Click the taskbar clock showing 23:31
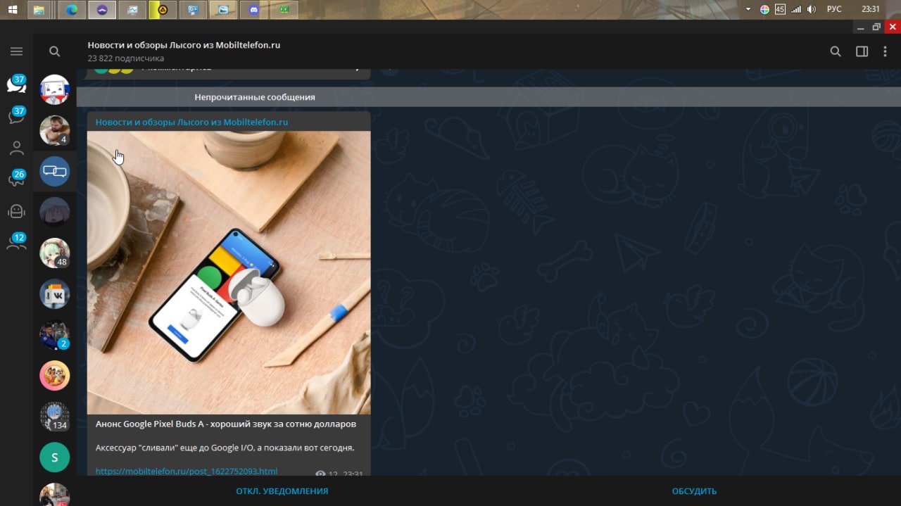Image resolution: width=901 pixels, height=506 pixels. pyautogui.click(x=871, y=9)
